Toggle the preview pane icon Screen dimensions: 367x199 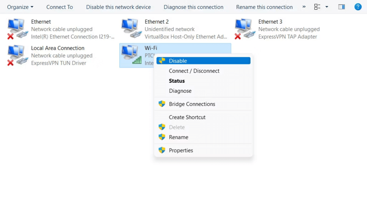tap(342, 7)
